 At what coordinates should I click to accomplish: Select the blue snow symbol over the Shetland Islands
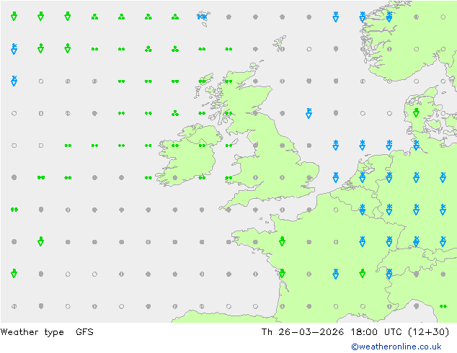202,17
